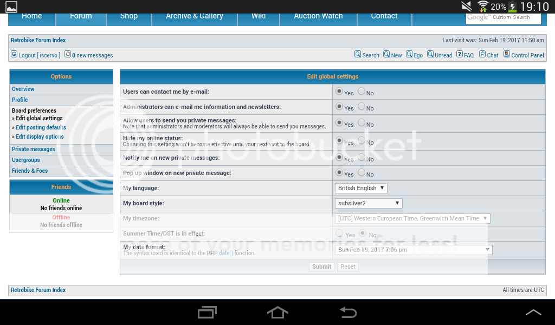
Task: Select No for users contacting by e-mail
Action: tap(362, 92)
